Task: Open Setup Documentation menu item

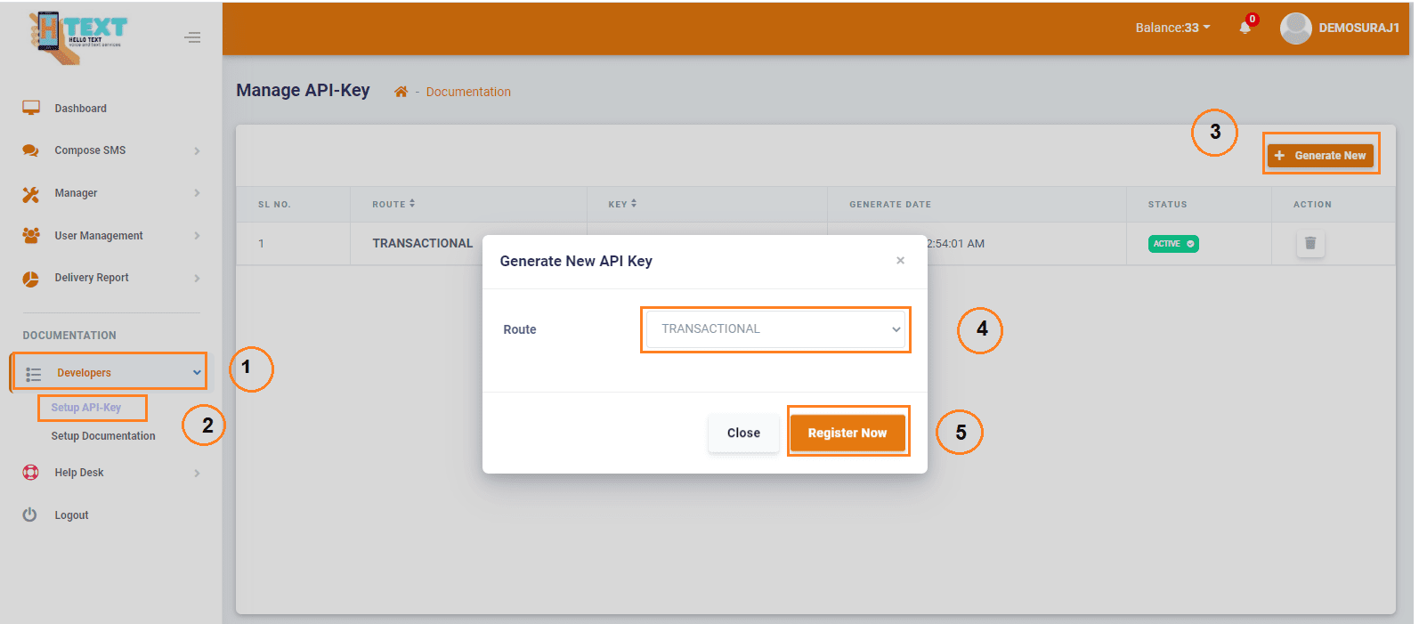Action: click(x=103, y=436)
